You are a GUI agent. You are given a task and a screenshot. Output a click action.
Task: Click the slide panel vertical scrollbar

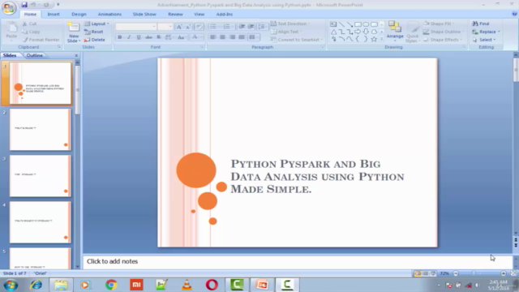click(x=78, y=90)
